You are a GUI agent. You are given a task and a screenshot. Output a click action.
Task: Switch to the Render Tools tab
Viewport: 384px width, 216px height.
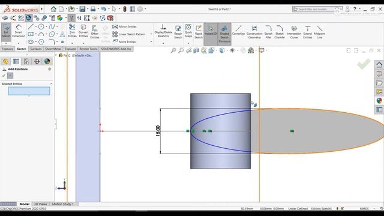click(88, 49)
